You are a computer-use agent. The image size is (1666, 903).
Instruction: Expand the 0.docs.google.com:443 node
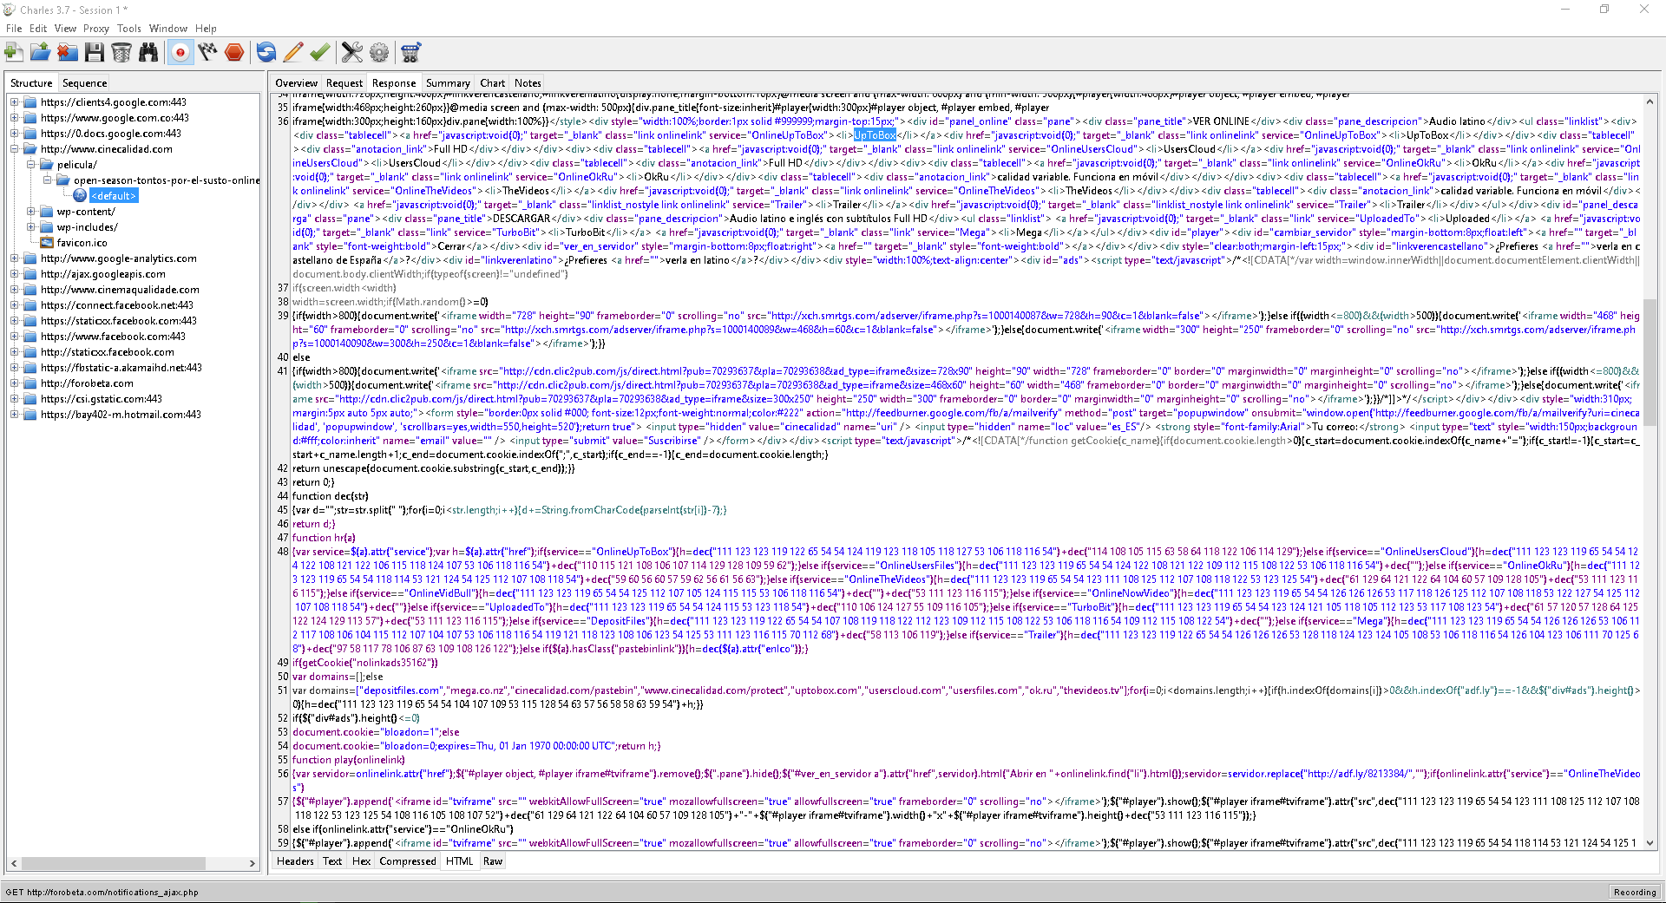point(15,134)
